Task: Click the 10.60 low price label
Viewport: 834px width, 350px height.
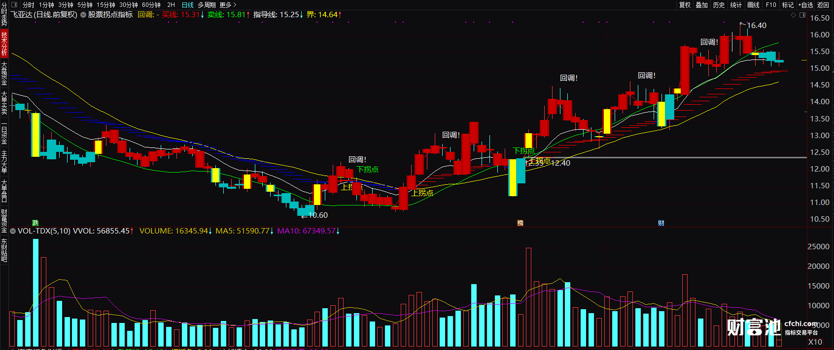Action: [318, 215]
